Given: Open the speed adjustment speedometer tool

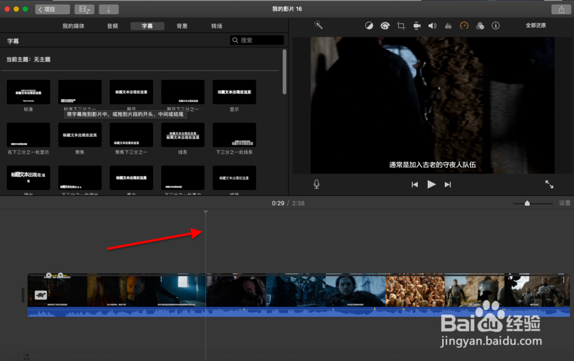Looking at the screenshot, I should 464,26.
